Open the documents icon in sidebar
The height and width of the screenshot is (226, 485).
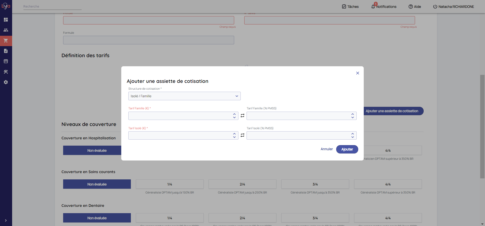point(6,51)
